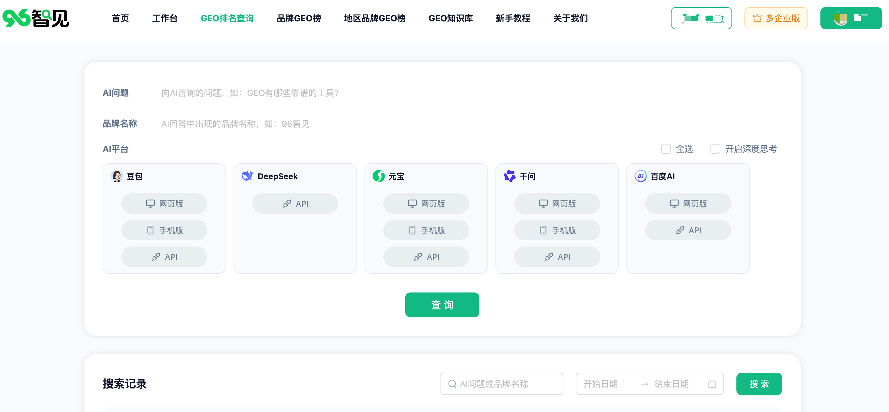Click the 千问 purple logo icon

pos(509,176)
